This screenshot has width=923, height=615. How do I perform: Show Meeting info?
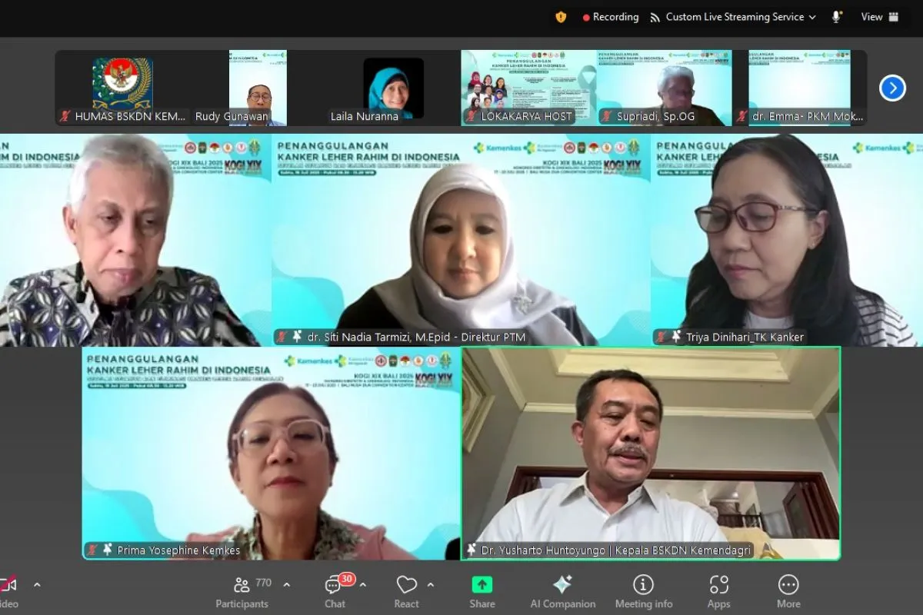[643, 591]
